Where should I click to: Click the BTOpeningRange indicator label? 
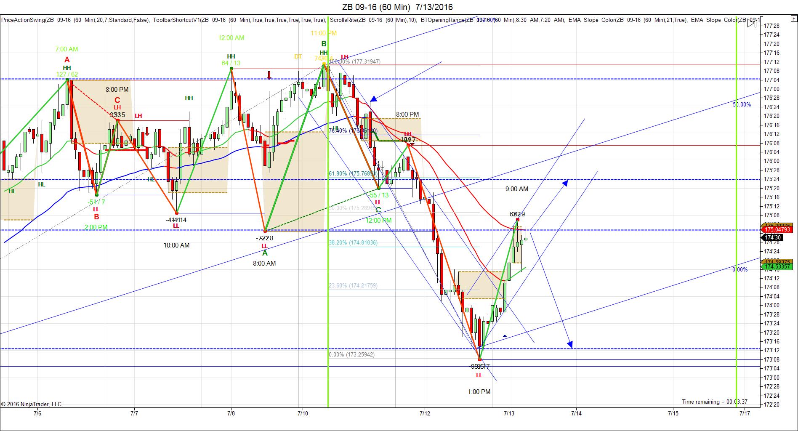point(493,20)
